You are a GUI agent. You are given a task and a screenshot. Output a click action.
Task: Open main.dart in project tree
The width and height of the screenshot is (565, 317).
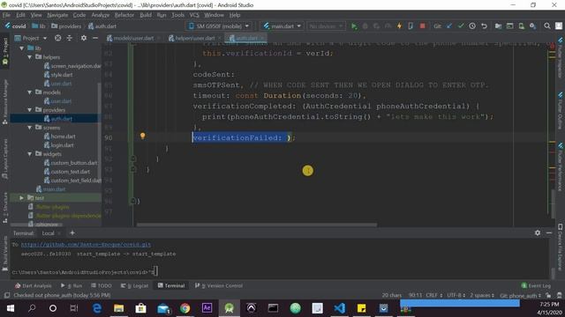(54, 189)
